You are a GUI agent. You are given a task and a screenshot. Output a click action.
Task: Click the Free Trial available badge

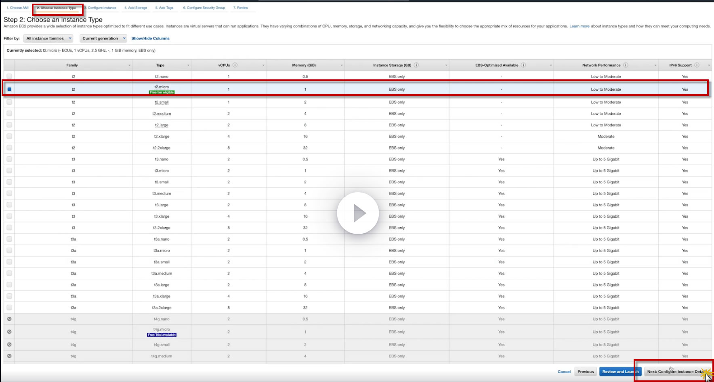(162, 335)
